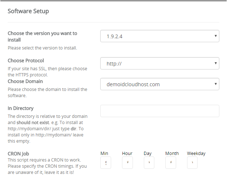The height and width of the screenshot is (187, 227).
Task: Click the In Directory text field
Action: click(x=159, y=111)
